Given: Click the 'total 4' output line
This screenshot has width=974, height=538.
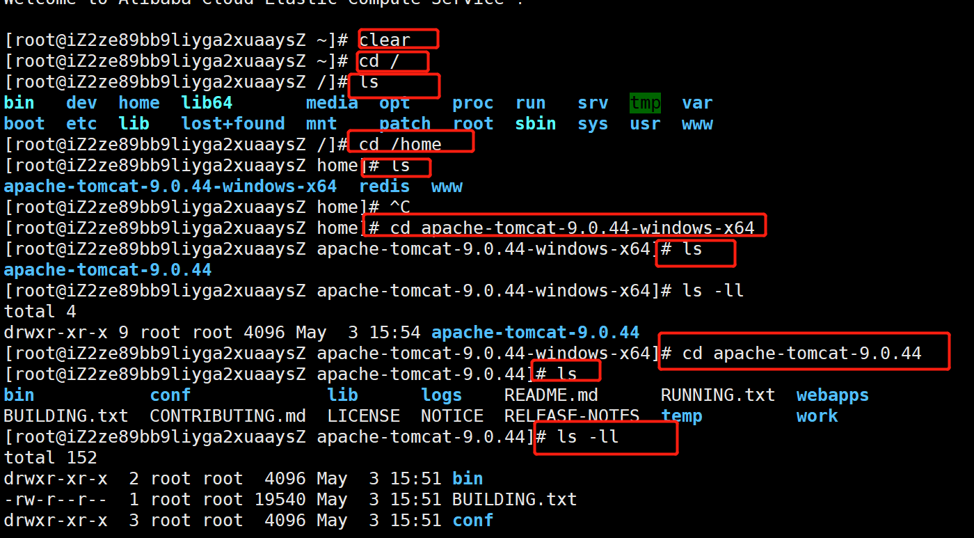Looking at the screenshot, I should point(40,312).
